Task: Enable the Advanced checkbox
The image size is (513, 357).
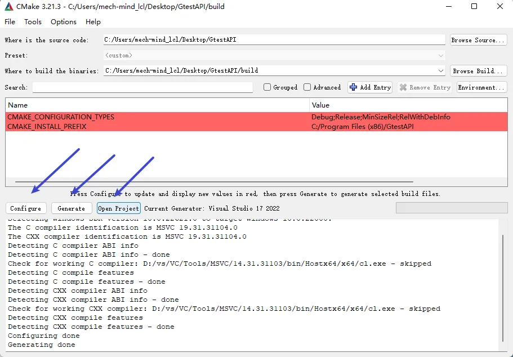Action: (307, 87)
